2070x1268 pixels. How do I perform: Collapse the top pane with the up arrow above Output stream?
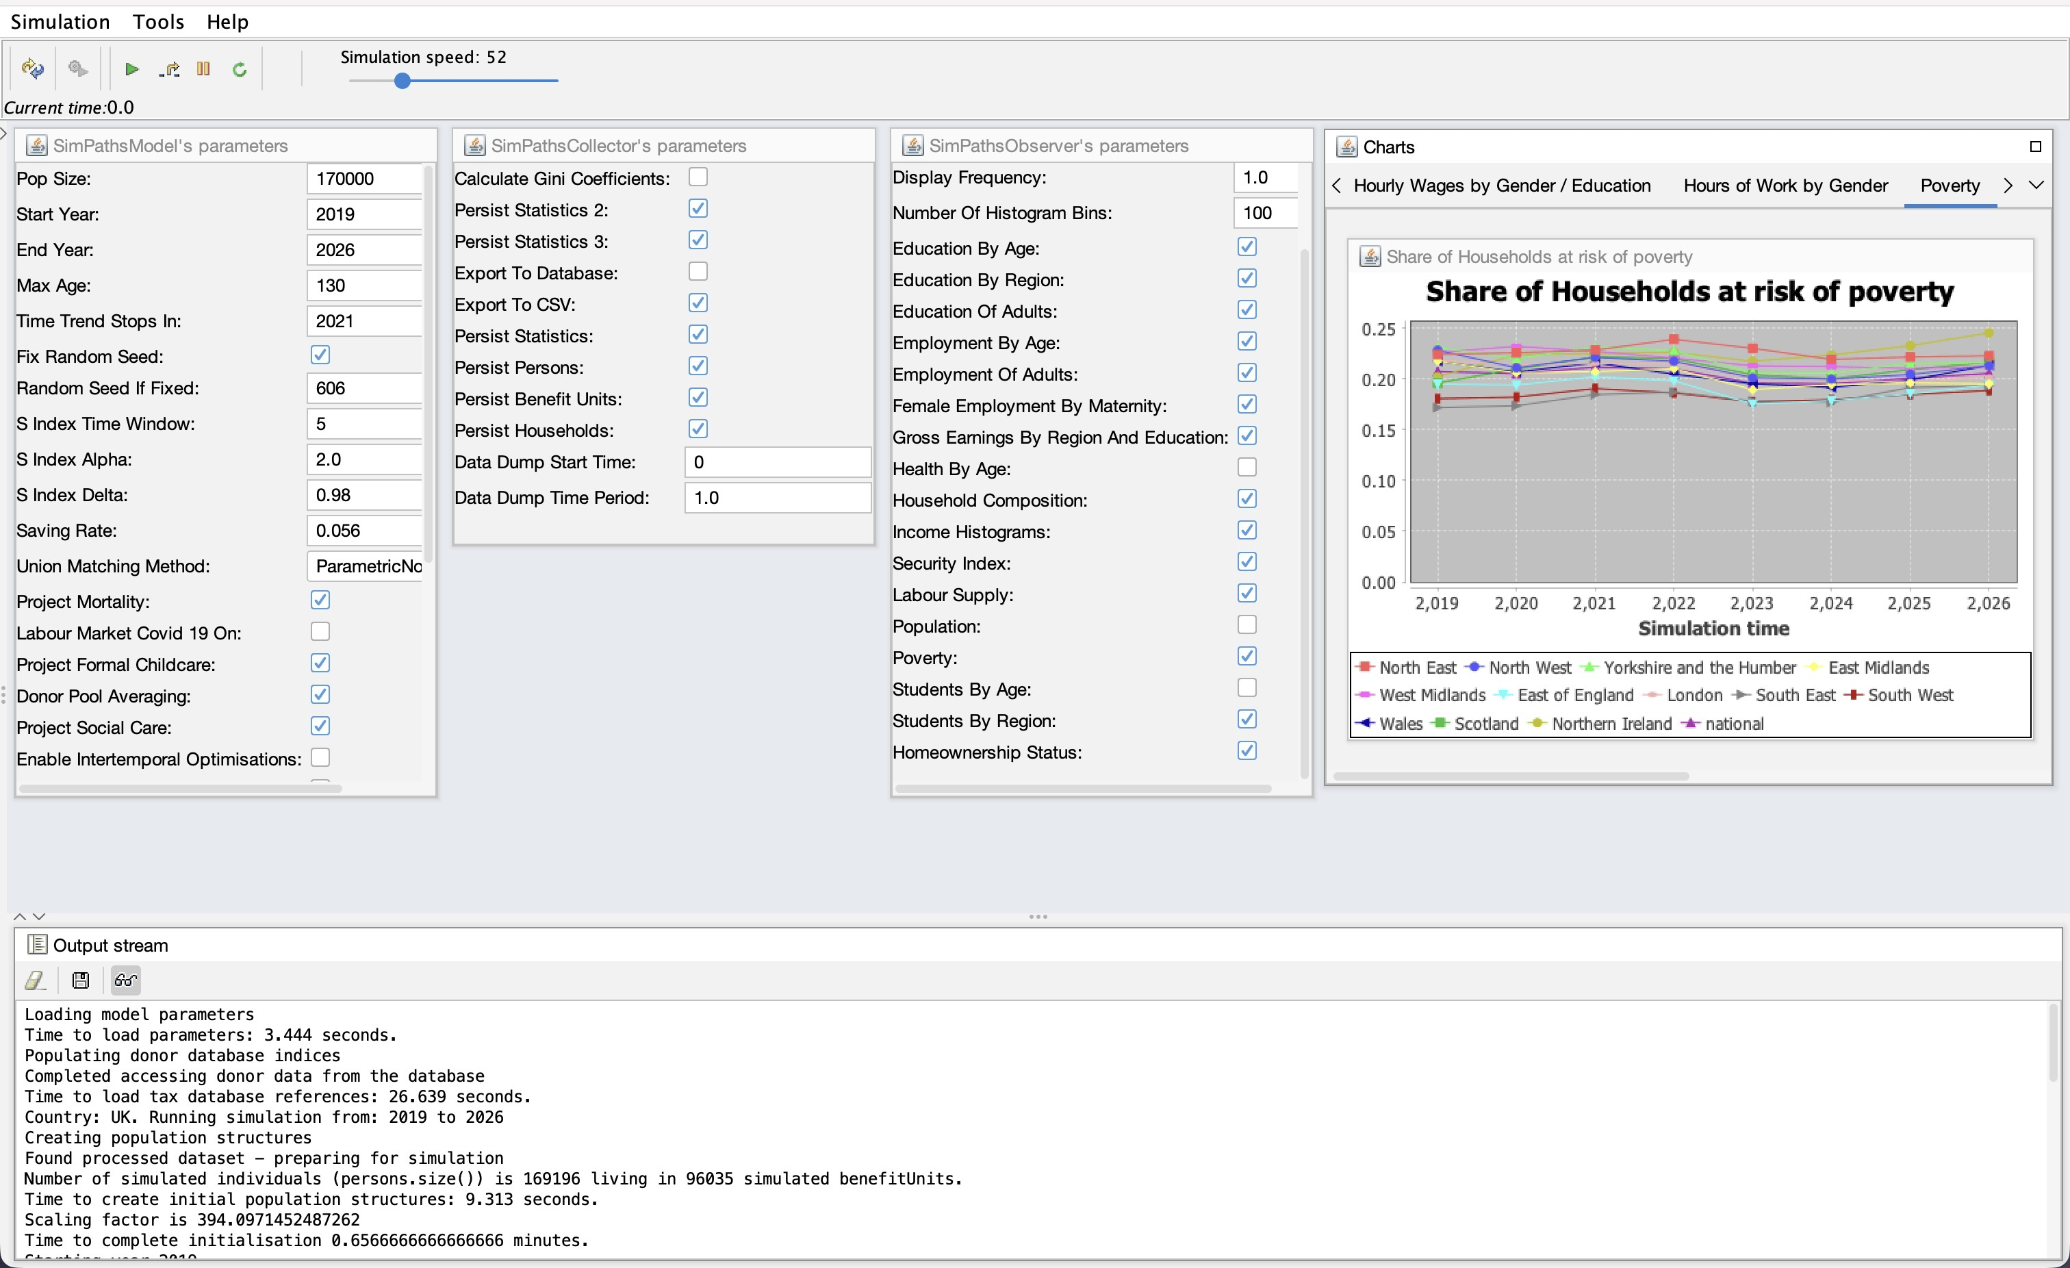20,917
